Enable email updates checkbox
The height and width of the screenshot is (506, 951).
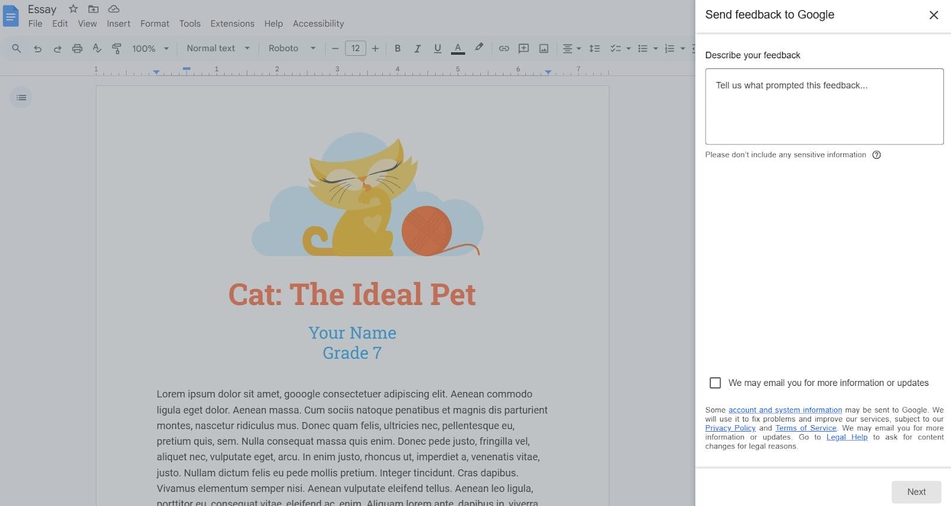pos(715,383)
